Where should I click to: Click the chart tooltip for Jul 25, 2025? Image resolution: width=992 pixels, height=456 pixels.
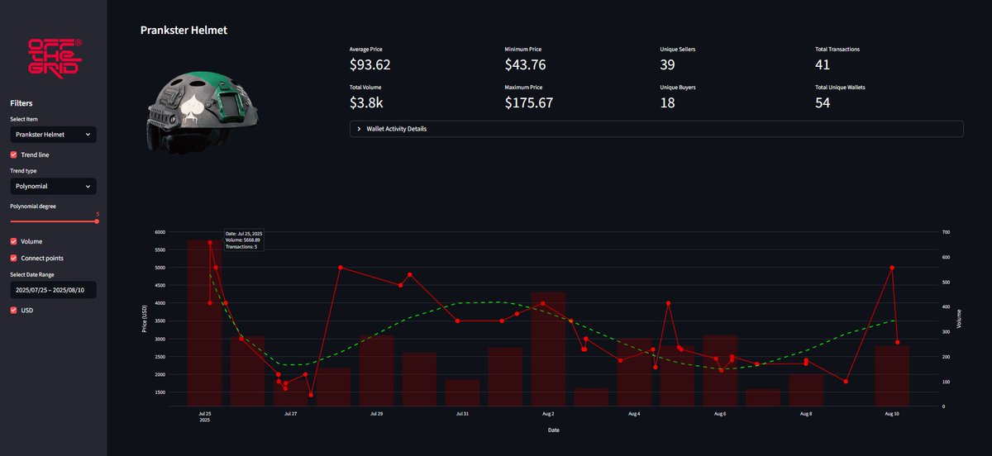pyautogui.click(x=244, y=240)
